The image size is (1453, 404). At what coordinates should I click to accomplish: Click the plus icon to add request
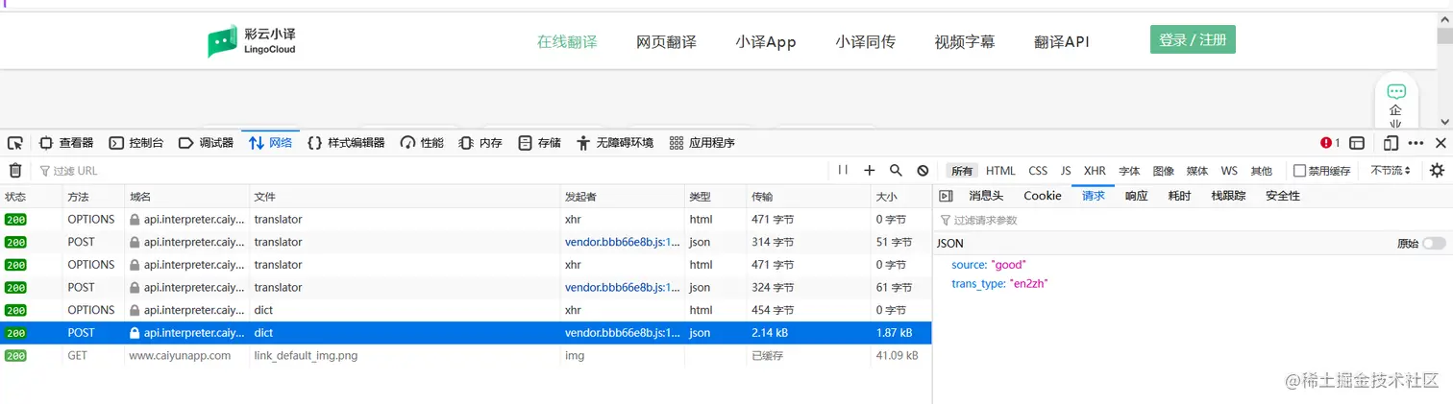tap(870, 171)
